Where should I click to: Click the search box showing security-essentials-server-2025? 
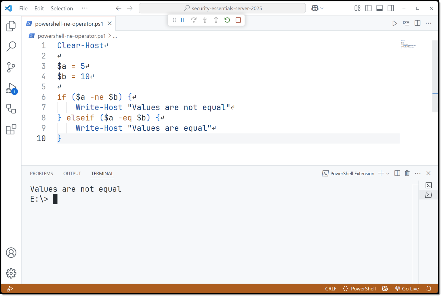[x=222, y=8]
